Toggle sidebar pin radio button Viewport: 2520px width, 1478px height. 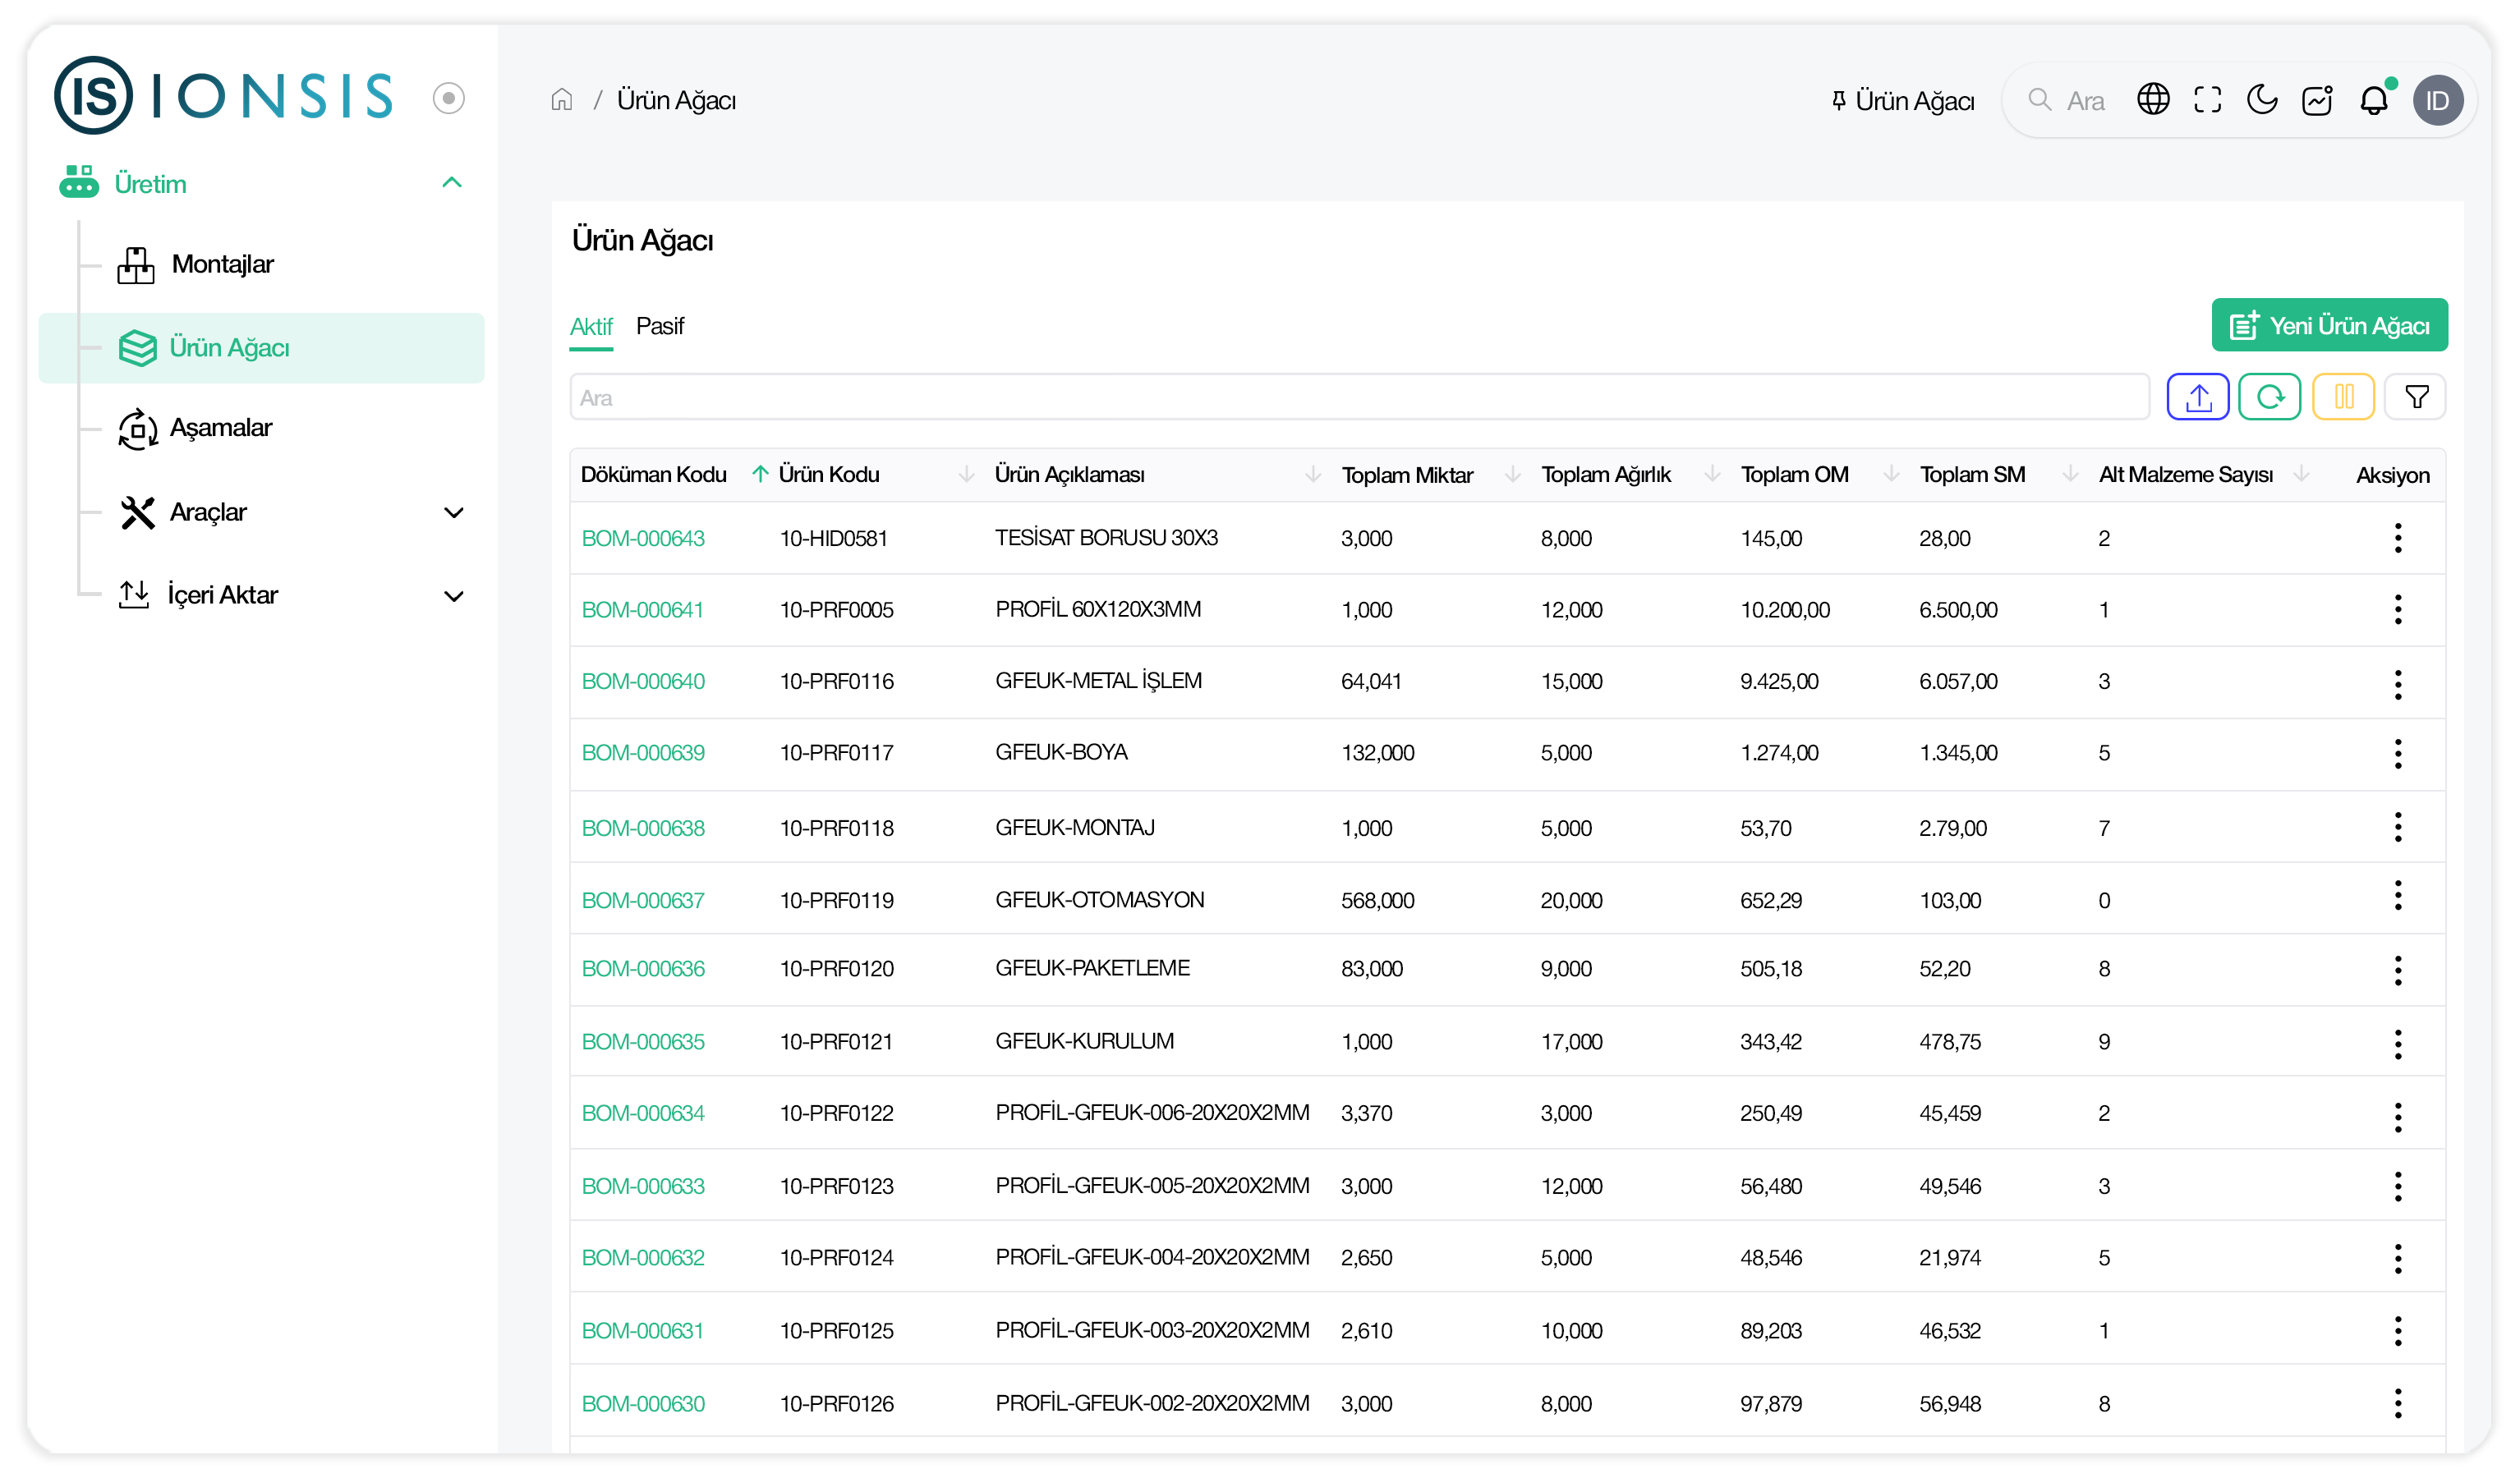click(449, 98)
